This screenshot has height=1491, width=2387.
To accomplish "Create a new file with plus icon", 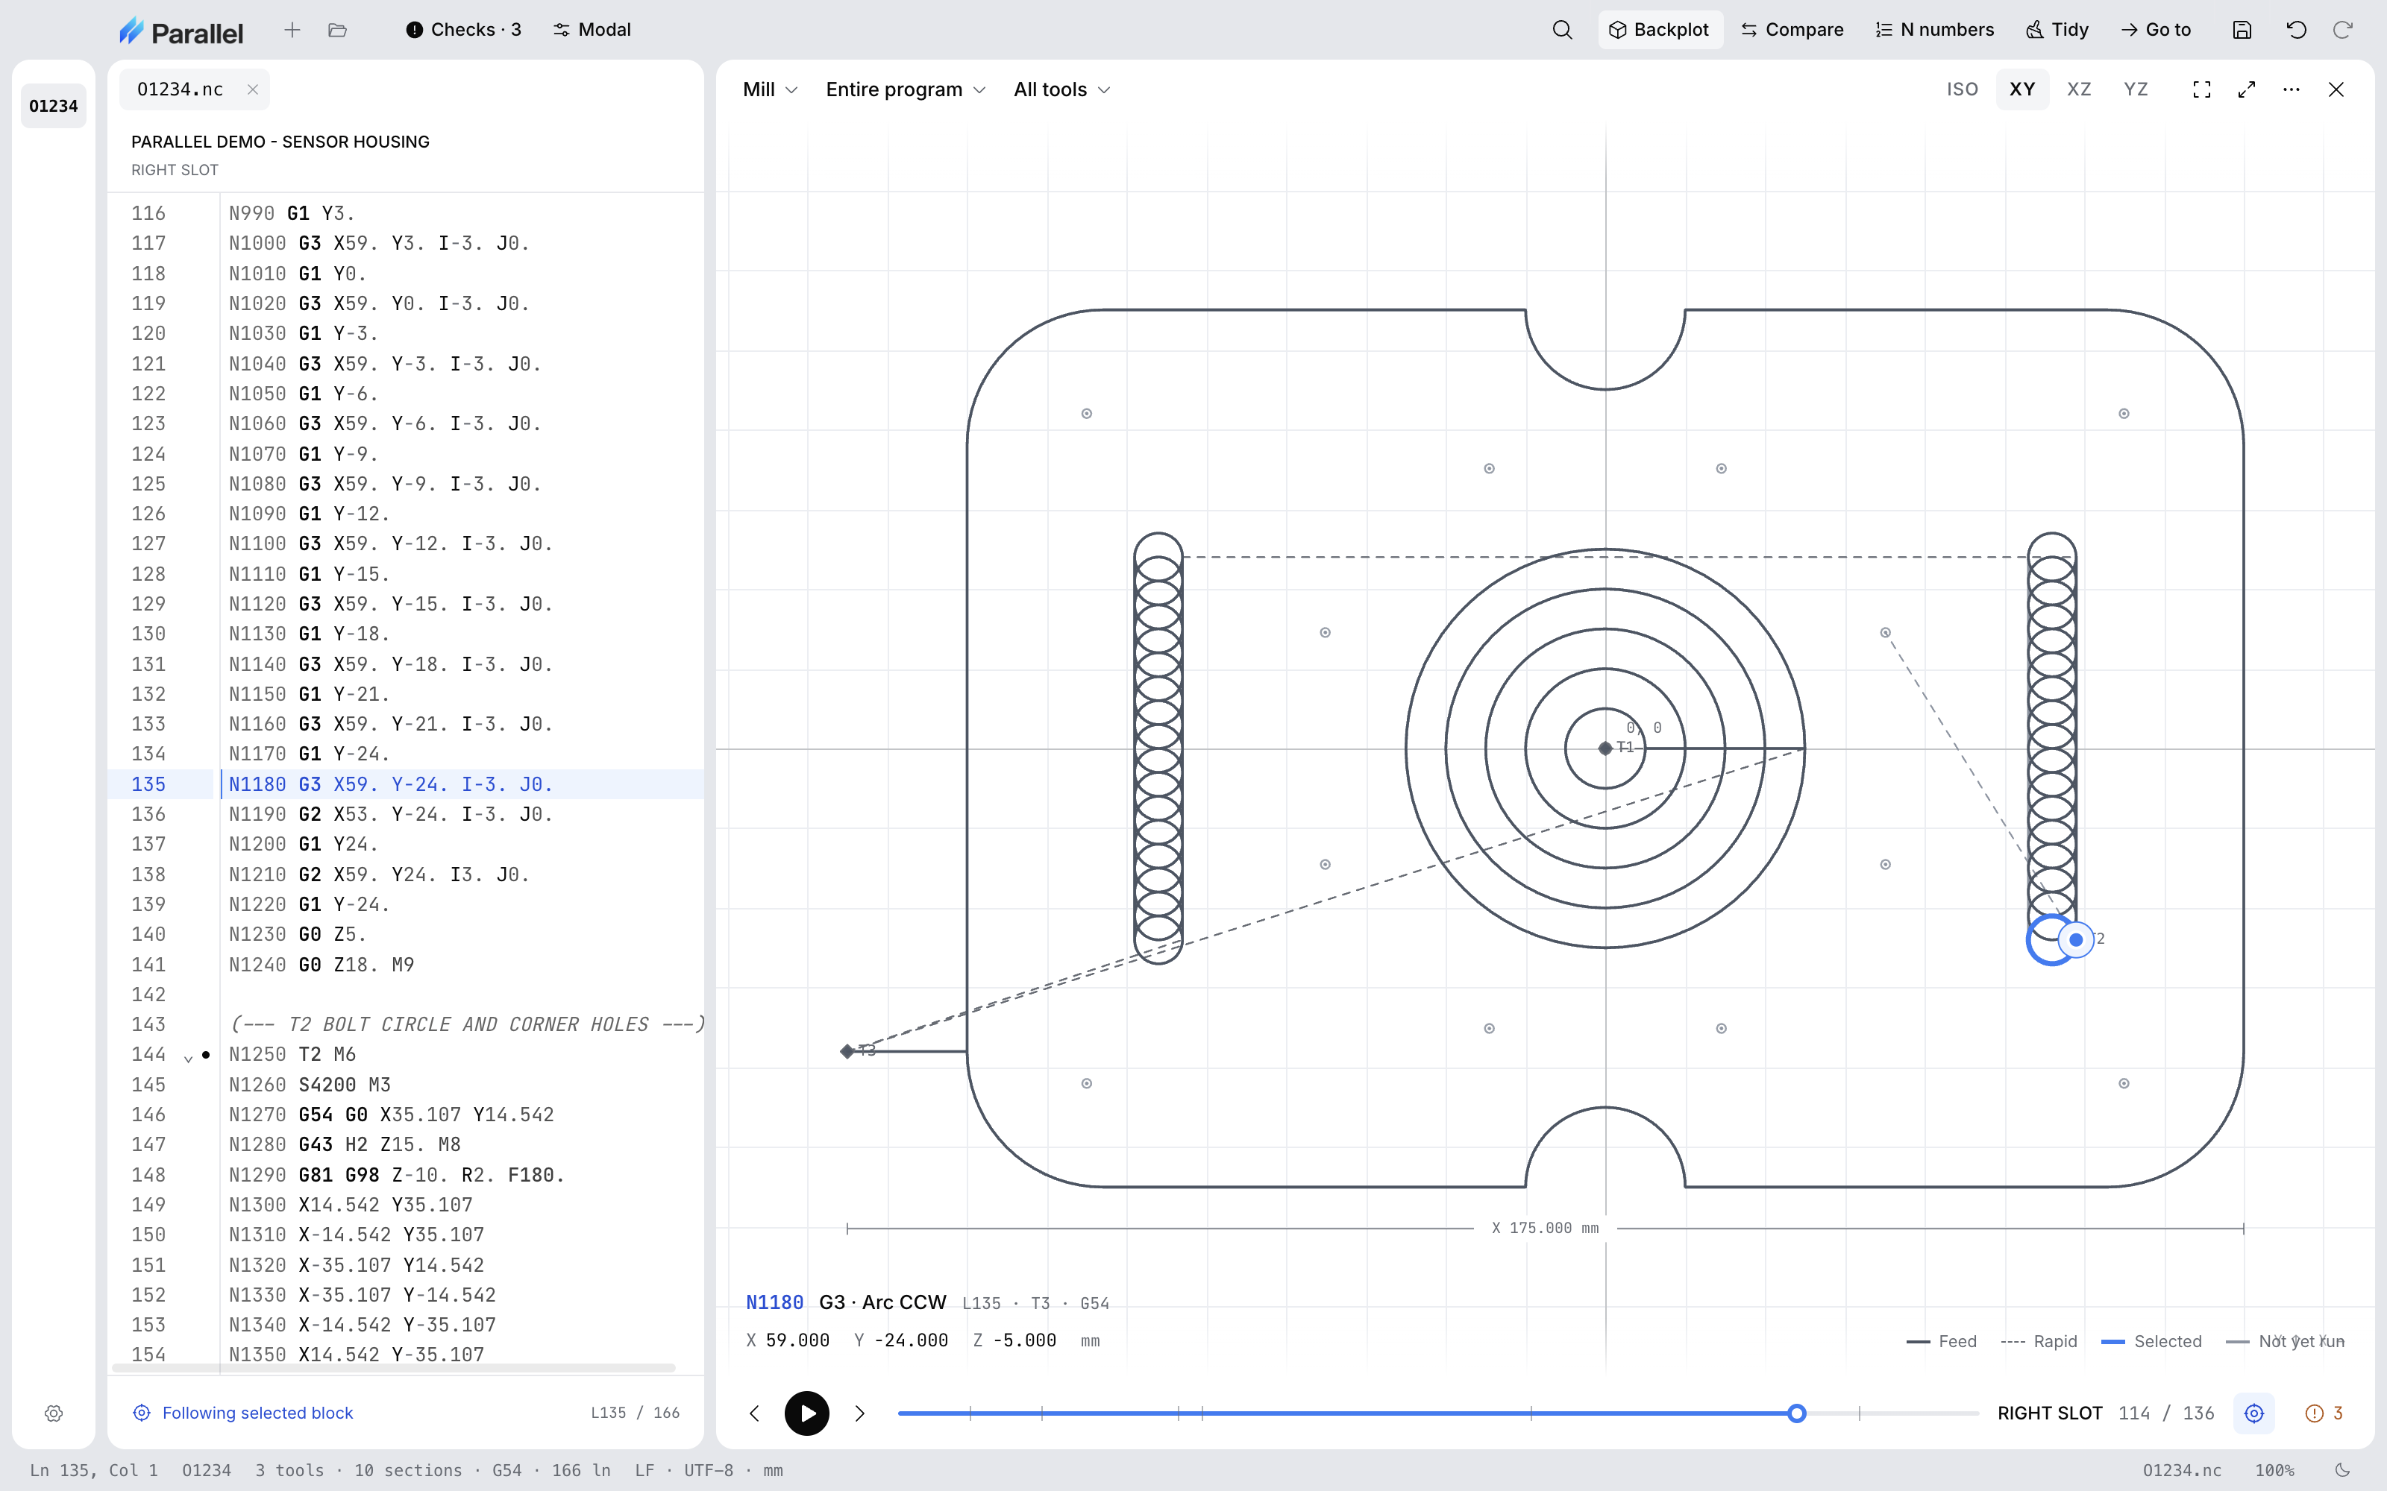I will pyautogui.click(x=292, y=31).
